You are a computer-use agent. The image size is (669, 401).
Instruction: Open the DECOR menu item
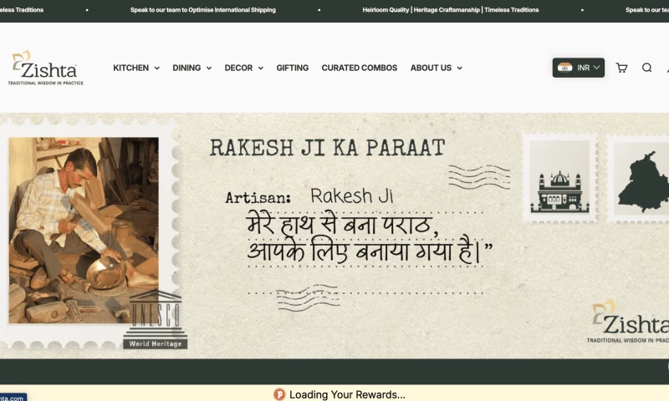coord(238,68)
